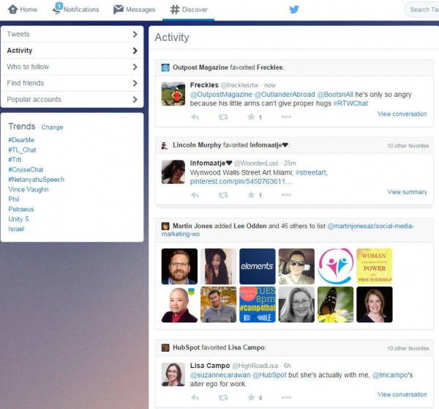Click View summary on Infomaatje tweet
The height and width of the screenshot is (409, 439).
[x=407, y=192]
